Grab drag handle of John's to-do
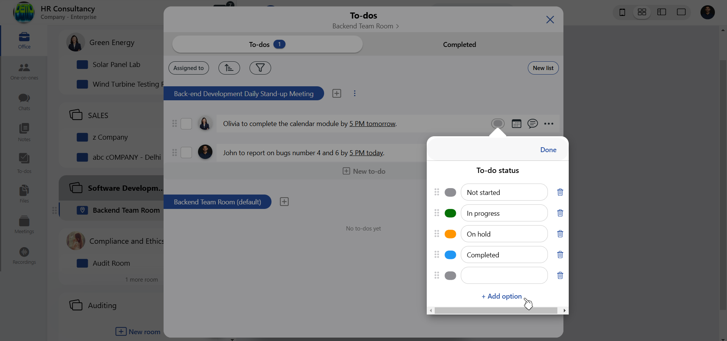The image size is (727, 341). tap(175, 153)
